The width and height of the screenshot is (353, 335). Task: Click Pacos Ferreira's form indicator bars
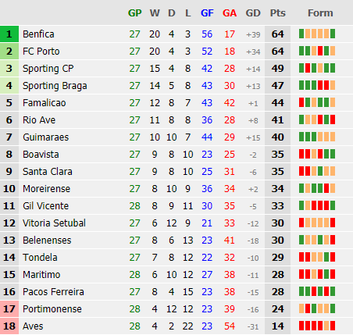point(317,291)
